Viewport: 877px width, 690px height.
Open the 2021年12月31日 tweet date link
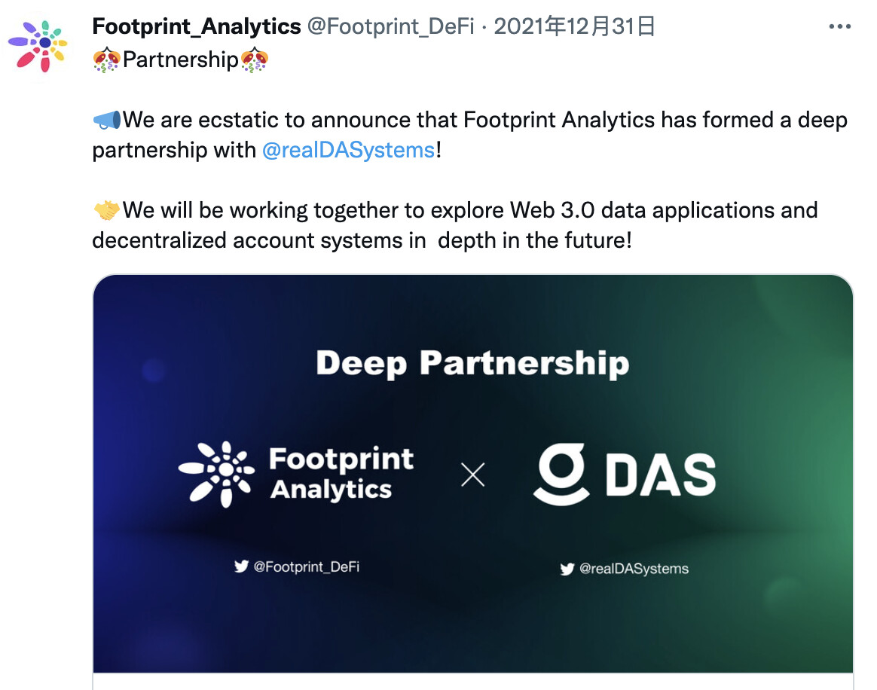pos(574,26)
